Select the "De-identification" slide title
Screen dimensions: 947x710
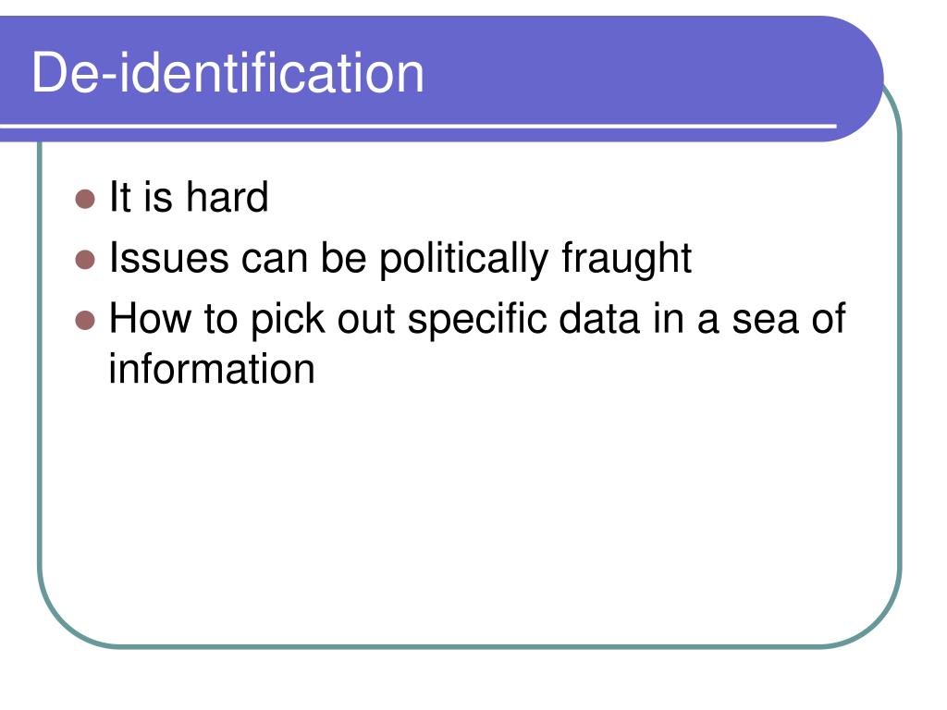pos(228,72)
